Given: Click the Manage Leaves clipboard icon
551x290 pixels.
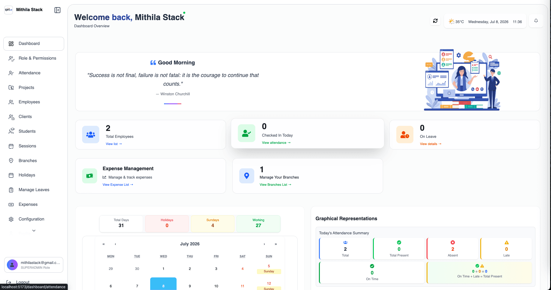Looking at the screenshot, I should [11, 190].
